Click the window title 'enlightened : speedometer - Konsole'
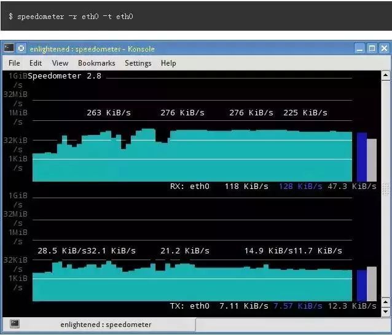Screen dimensions: 392x335 click(92, 49)
